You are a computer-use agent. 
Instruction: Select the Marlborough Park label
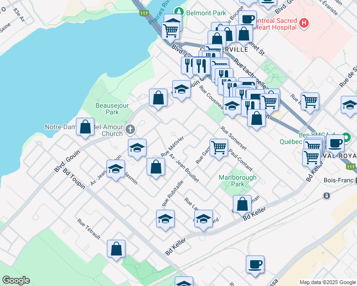point(238,181)
